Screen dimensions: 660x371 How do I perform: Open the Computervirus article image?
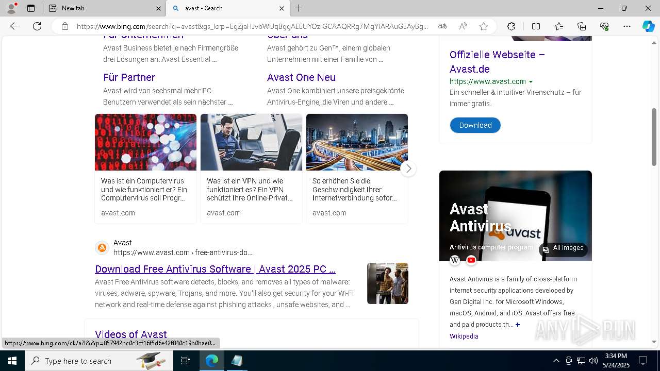coord(145,142)
